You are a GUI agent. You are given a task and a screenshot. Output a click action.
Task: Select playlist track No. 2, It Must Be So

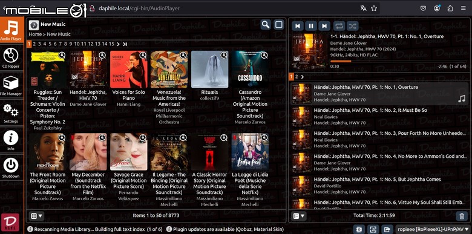point(379,117)
